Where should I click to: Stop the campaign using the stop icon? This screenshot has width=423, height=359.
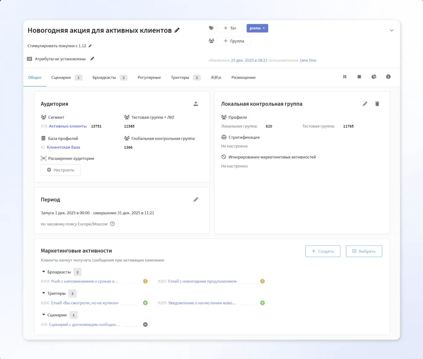pos(359,77)
